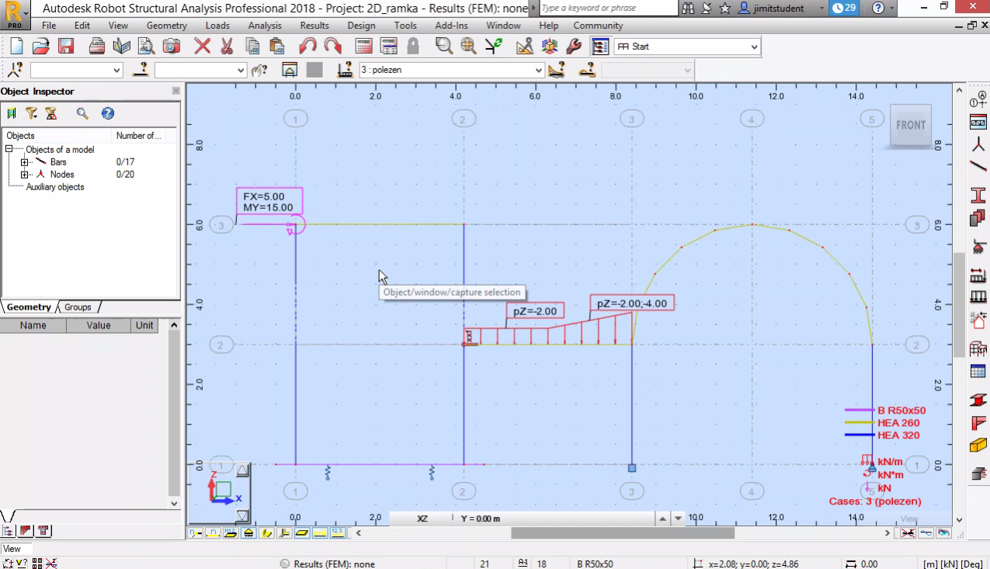Switch to the Geometry tab in inspector
Viewport: 990px width, 569px height.
pos(29,307)
